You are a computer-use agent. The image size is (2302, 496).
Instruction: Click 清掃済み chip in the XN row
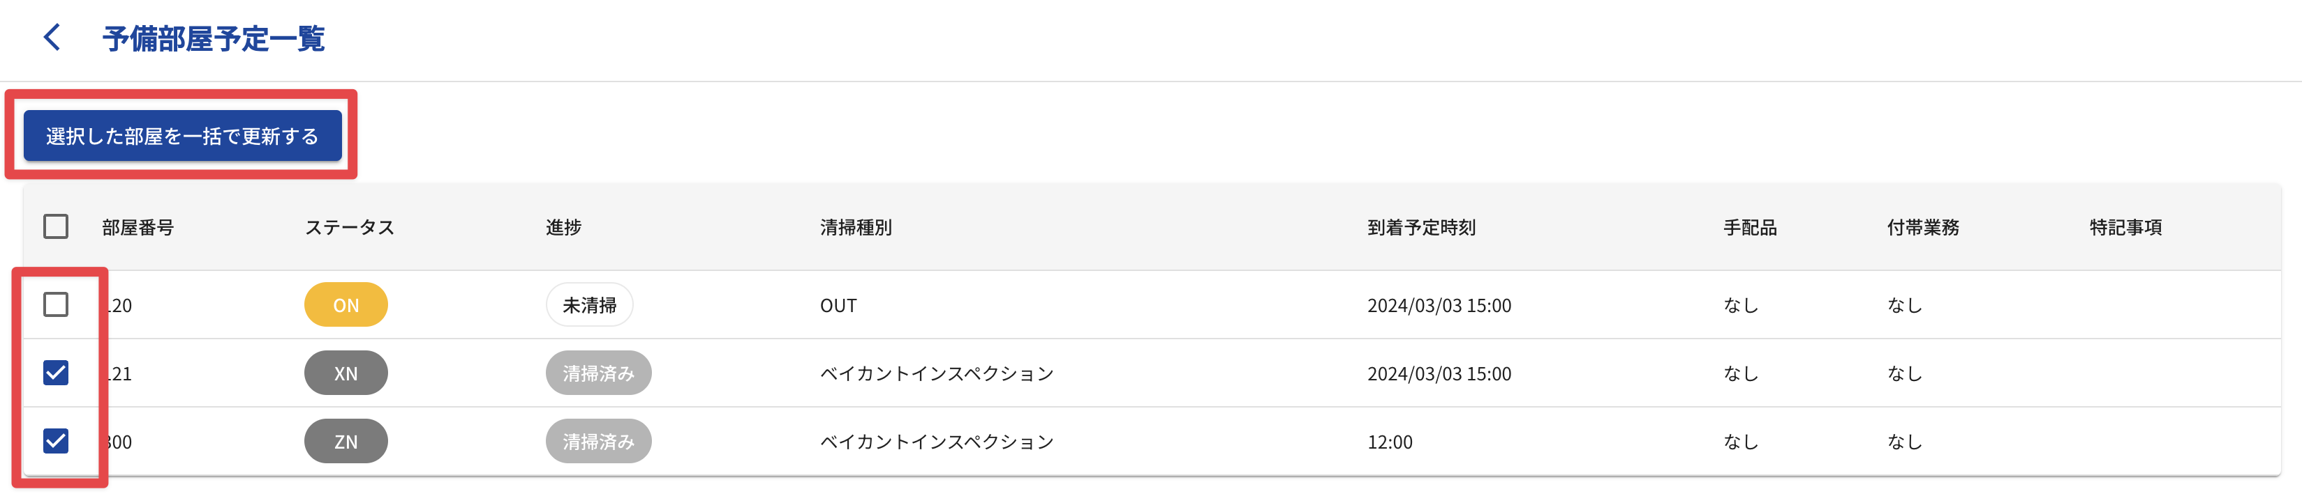[598, 373]
